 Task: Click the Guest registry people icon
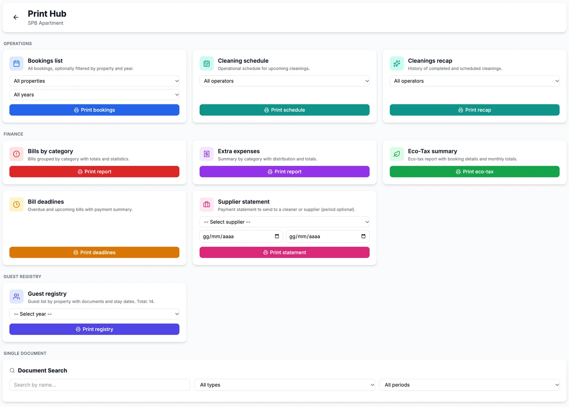click(x=16, y=297)
